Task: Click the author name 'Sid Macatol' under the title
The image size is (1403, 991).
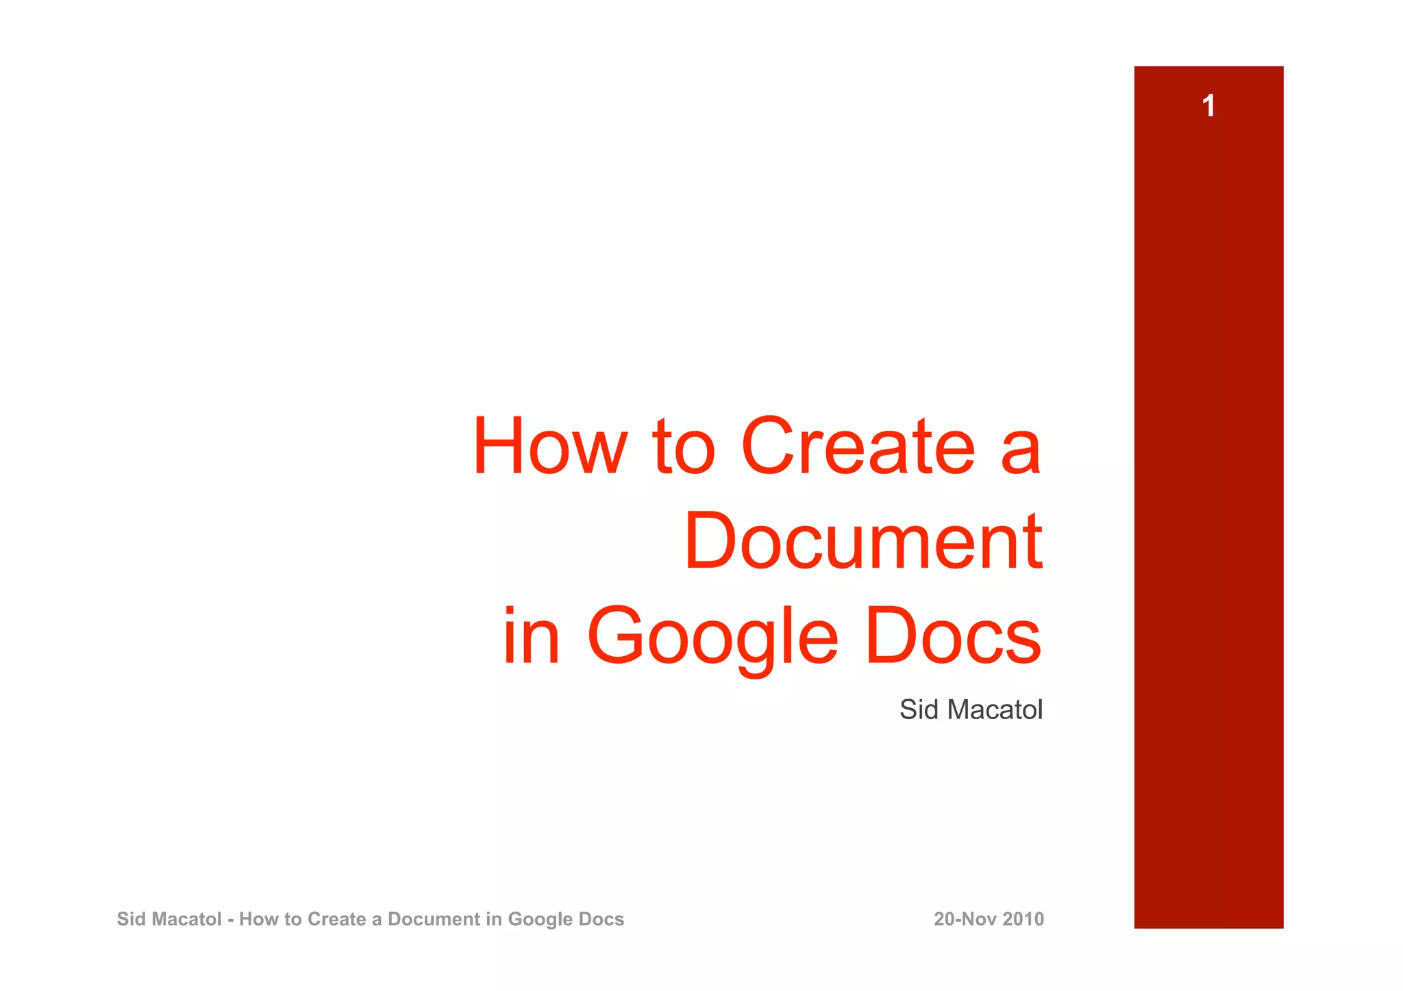Action: pyautogui.click(x=971, y=710)
